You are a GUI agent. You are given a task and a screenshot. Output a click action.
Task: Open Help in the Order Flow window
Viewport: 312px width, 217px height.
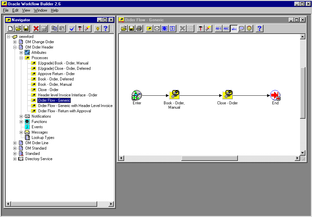point(259,29)
